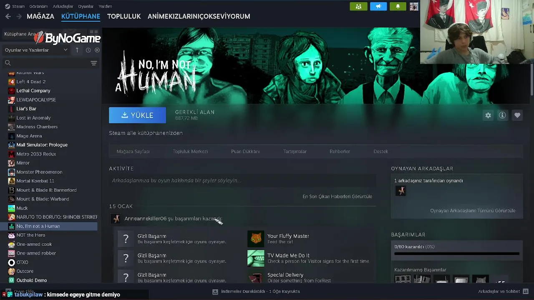Click En Son Çıkan Haberleri Görüntüle

pyautogui.click(x=337, y=196)
